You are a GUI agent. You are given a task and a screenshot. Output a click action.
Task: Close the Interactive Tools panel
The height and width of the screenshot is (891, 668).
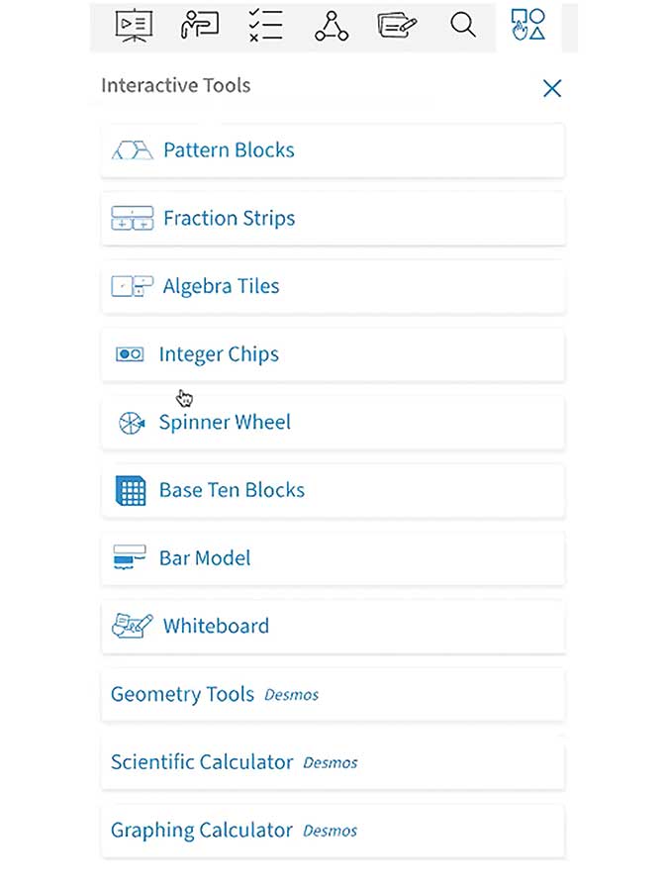coord(552,88)
